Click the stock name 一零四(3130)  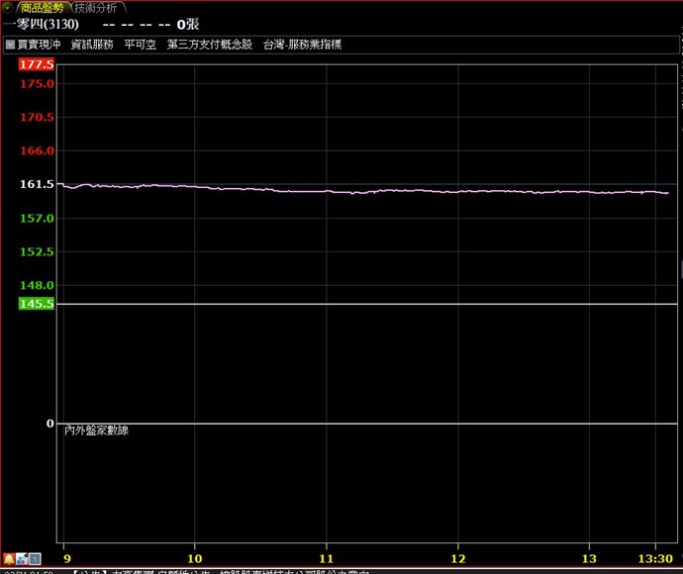[x=41, y=24]
